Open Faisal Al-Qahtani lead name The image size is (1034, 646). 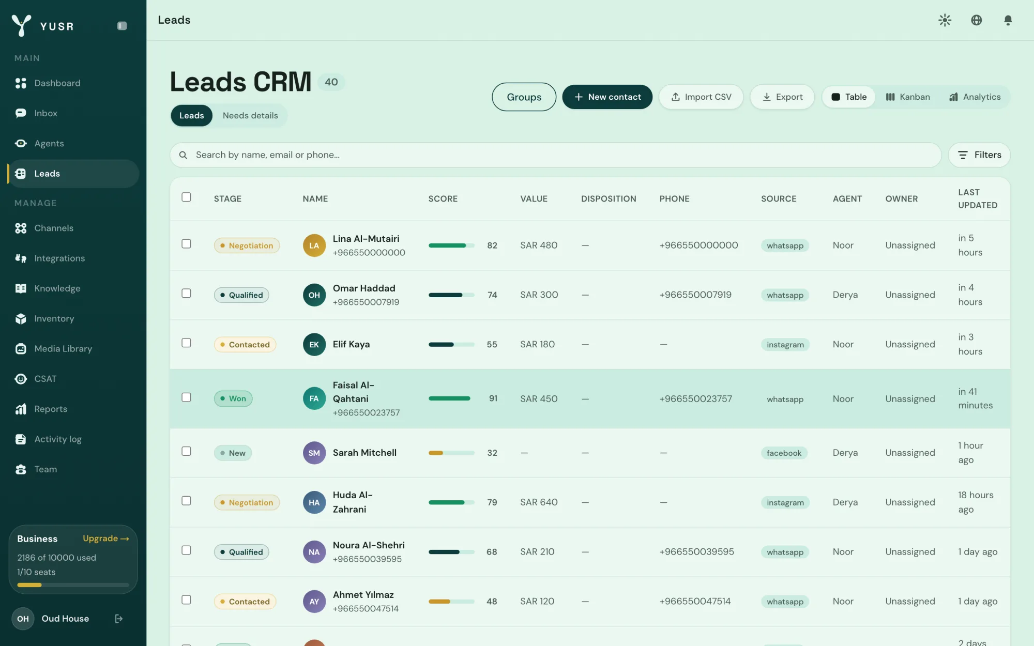[x=353, y=392]
